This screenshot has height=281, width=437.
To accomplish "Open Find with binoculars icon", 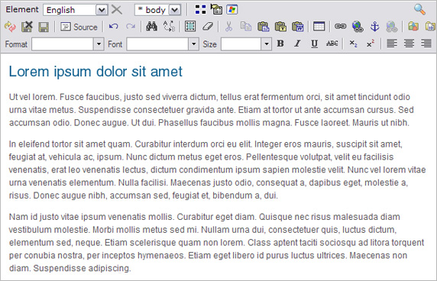I will (x=151, y=27).
